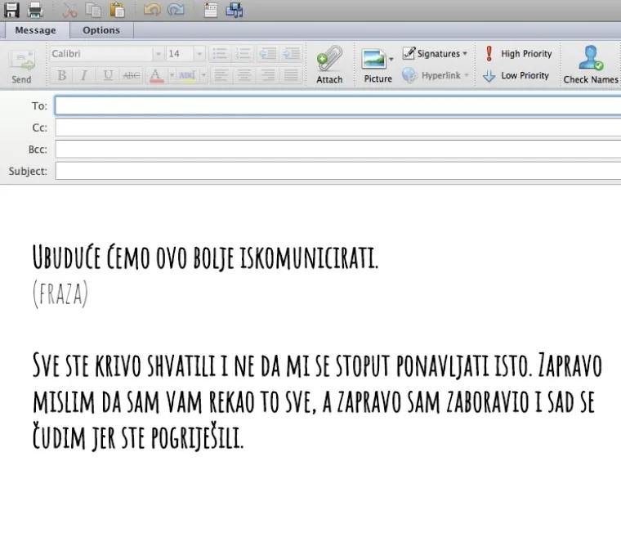Toggle Underline formatting
This screenshot has width=621, height=533.
(108, 75)
